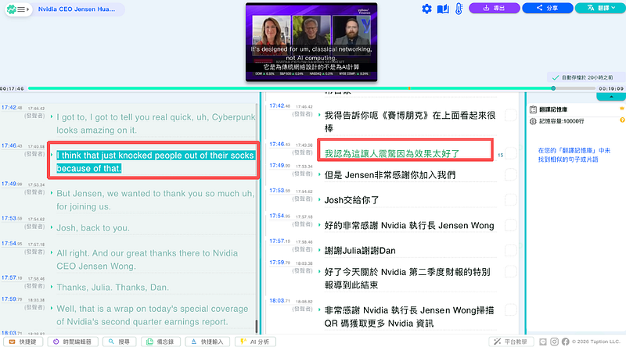626x347 pixels.
Task: Jump to right-panel timestamp 18:03.71
Action: tap(279, 301)
